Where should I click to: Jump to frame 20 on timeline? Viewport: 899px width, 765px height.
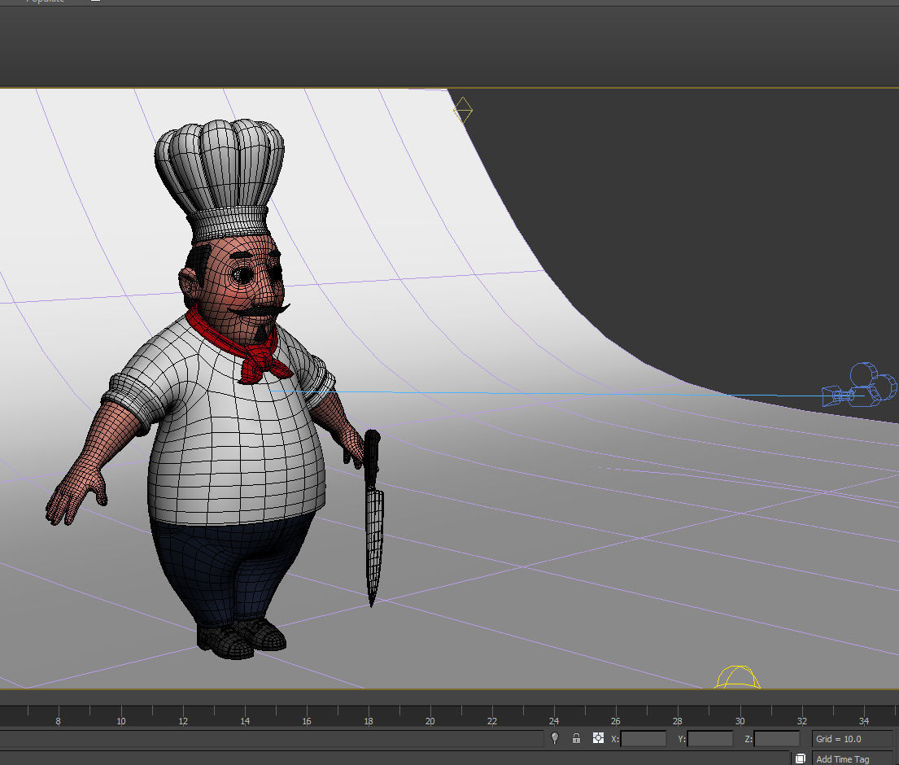coord(430,721)
